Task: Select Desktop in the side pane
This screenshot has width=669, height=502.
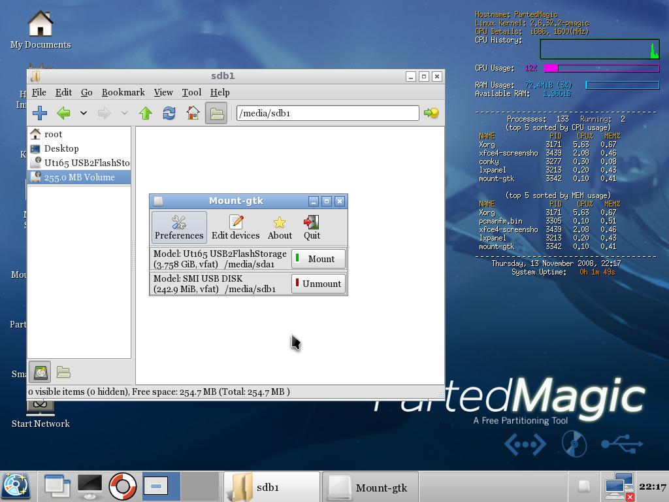Action: pos(79,148)
